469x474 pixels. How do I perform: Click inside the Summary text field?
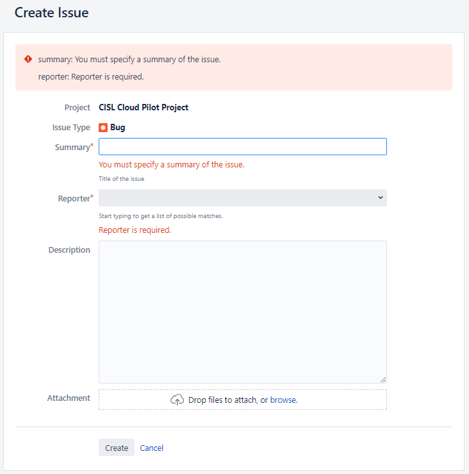pyautogui.click(x=242, y=147)
